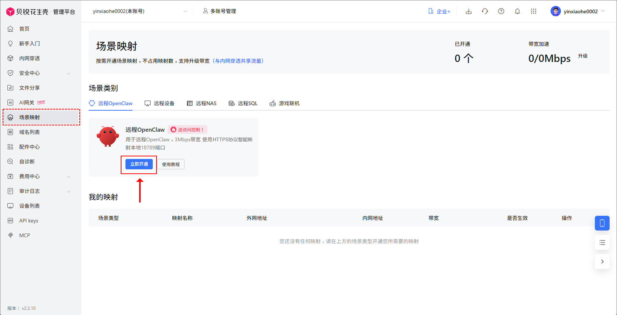Open 首页 in the sidebar
The image size is (617, 315).
pyautogui.click(x=24, y=29)
